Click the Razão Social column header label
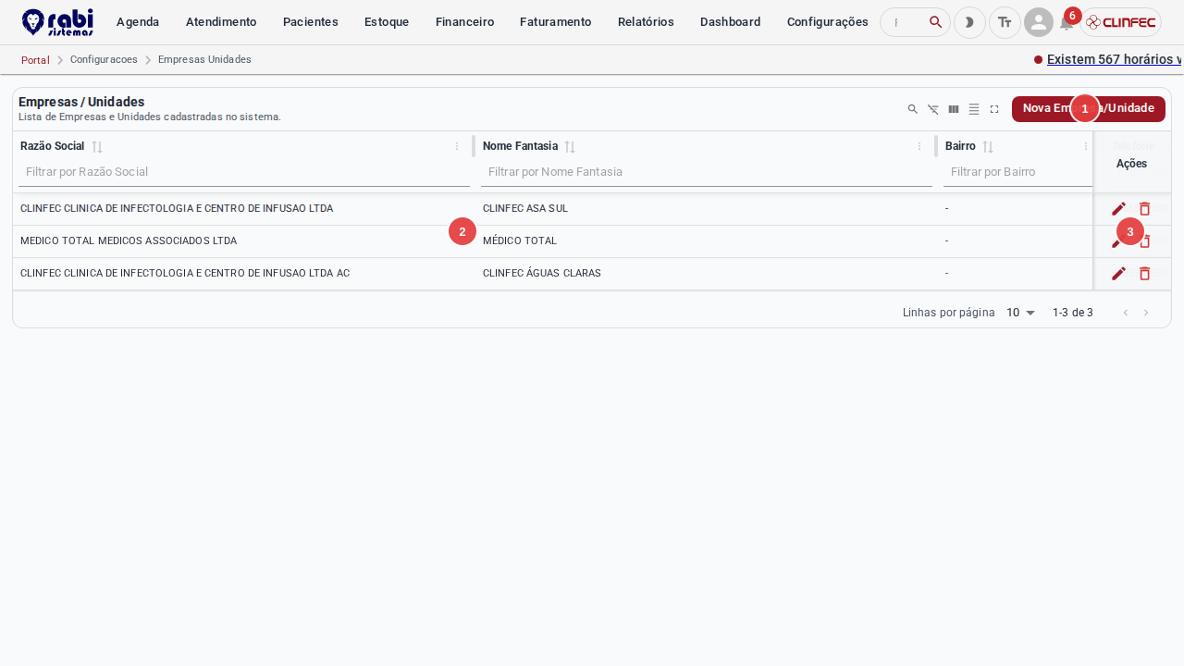 (52, 146)
